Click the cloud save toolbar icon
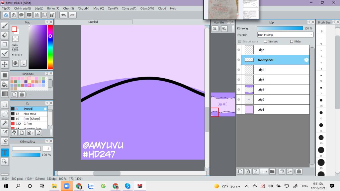This screenshot has width=340, height=191. (6, 15)
